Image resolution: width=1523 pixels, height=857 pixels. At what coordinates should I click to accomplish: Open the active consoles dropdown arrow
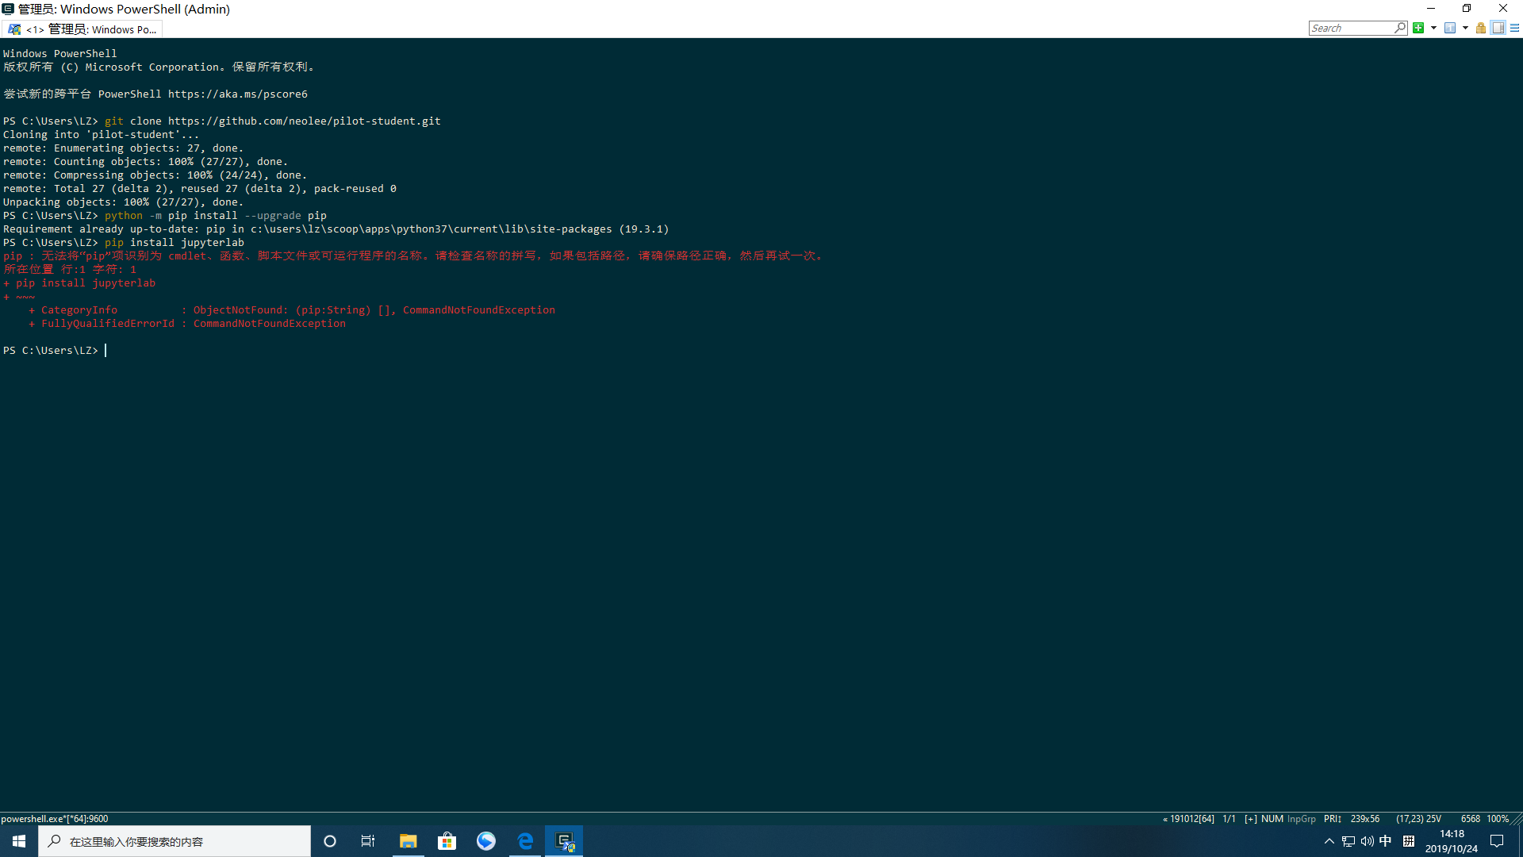point(1465,28)
